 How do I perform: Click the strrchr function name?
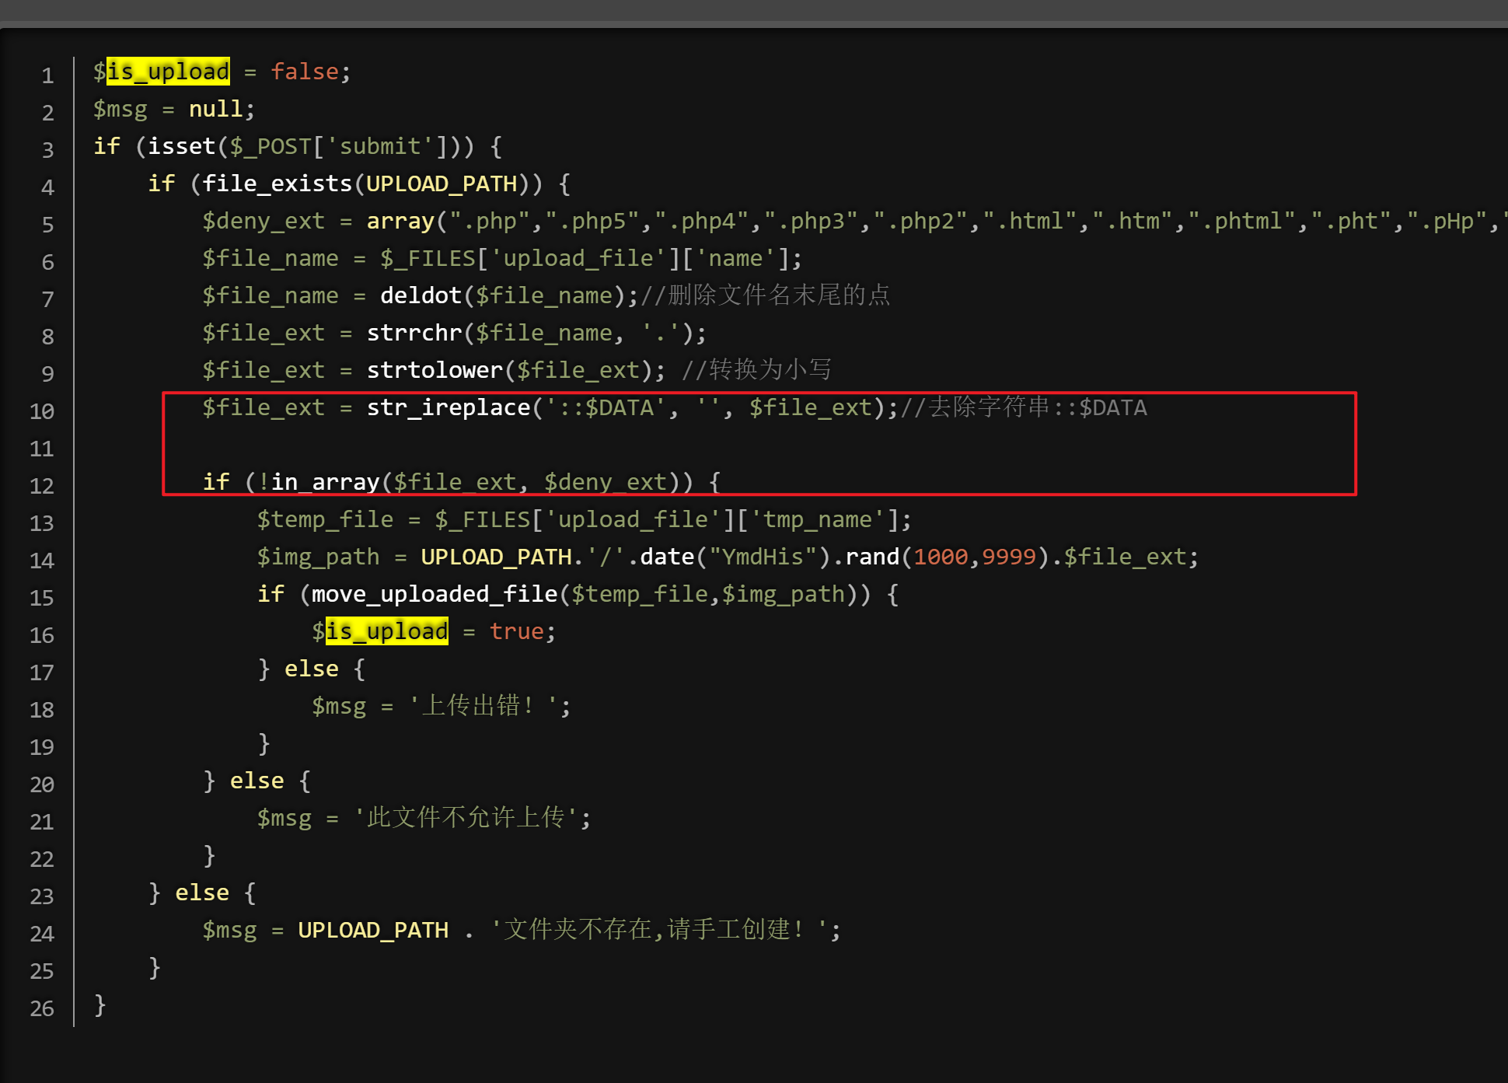pyautogui.click(x=414, y=333)
